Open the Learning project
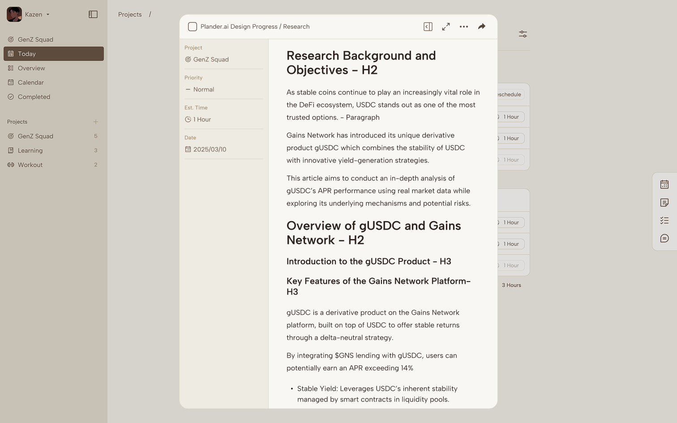Viewport: 677px width, 423px height. pos(30,150)
